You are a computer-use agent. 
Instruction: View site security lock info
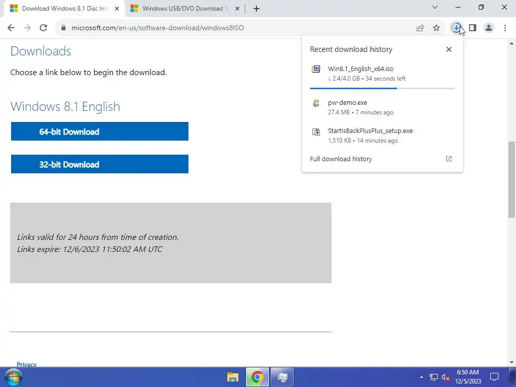tap(63, 28)
